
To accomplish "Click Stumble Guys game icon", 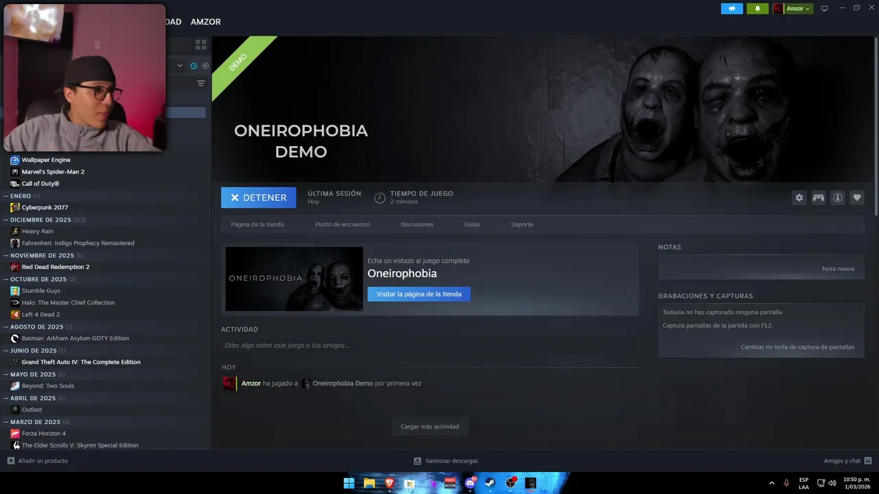I will coord(15,290).
